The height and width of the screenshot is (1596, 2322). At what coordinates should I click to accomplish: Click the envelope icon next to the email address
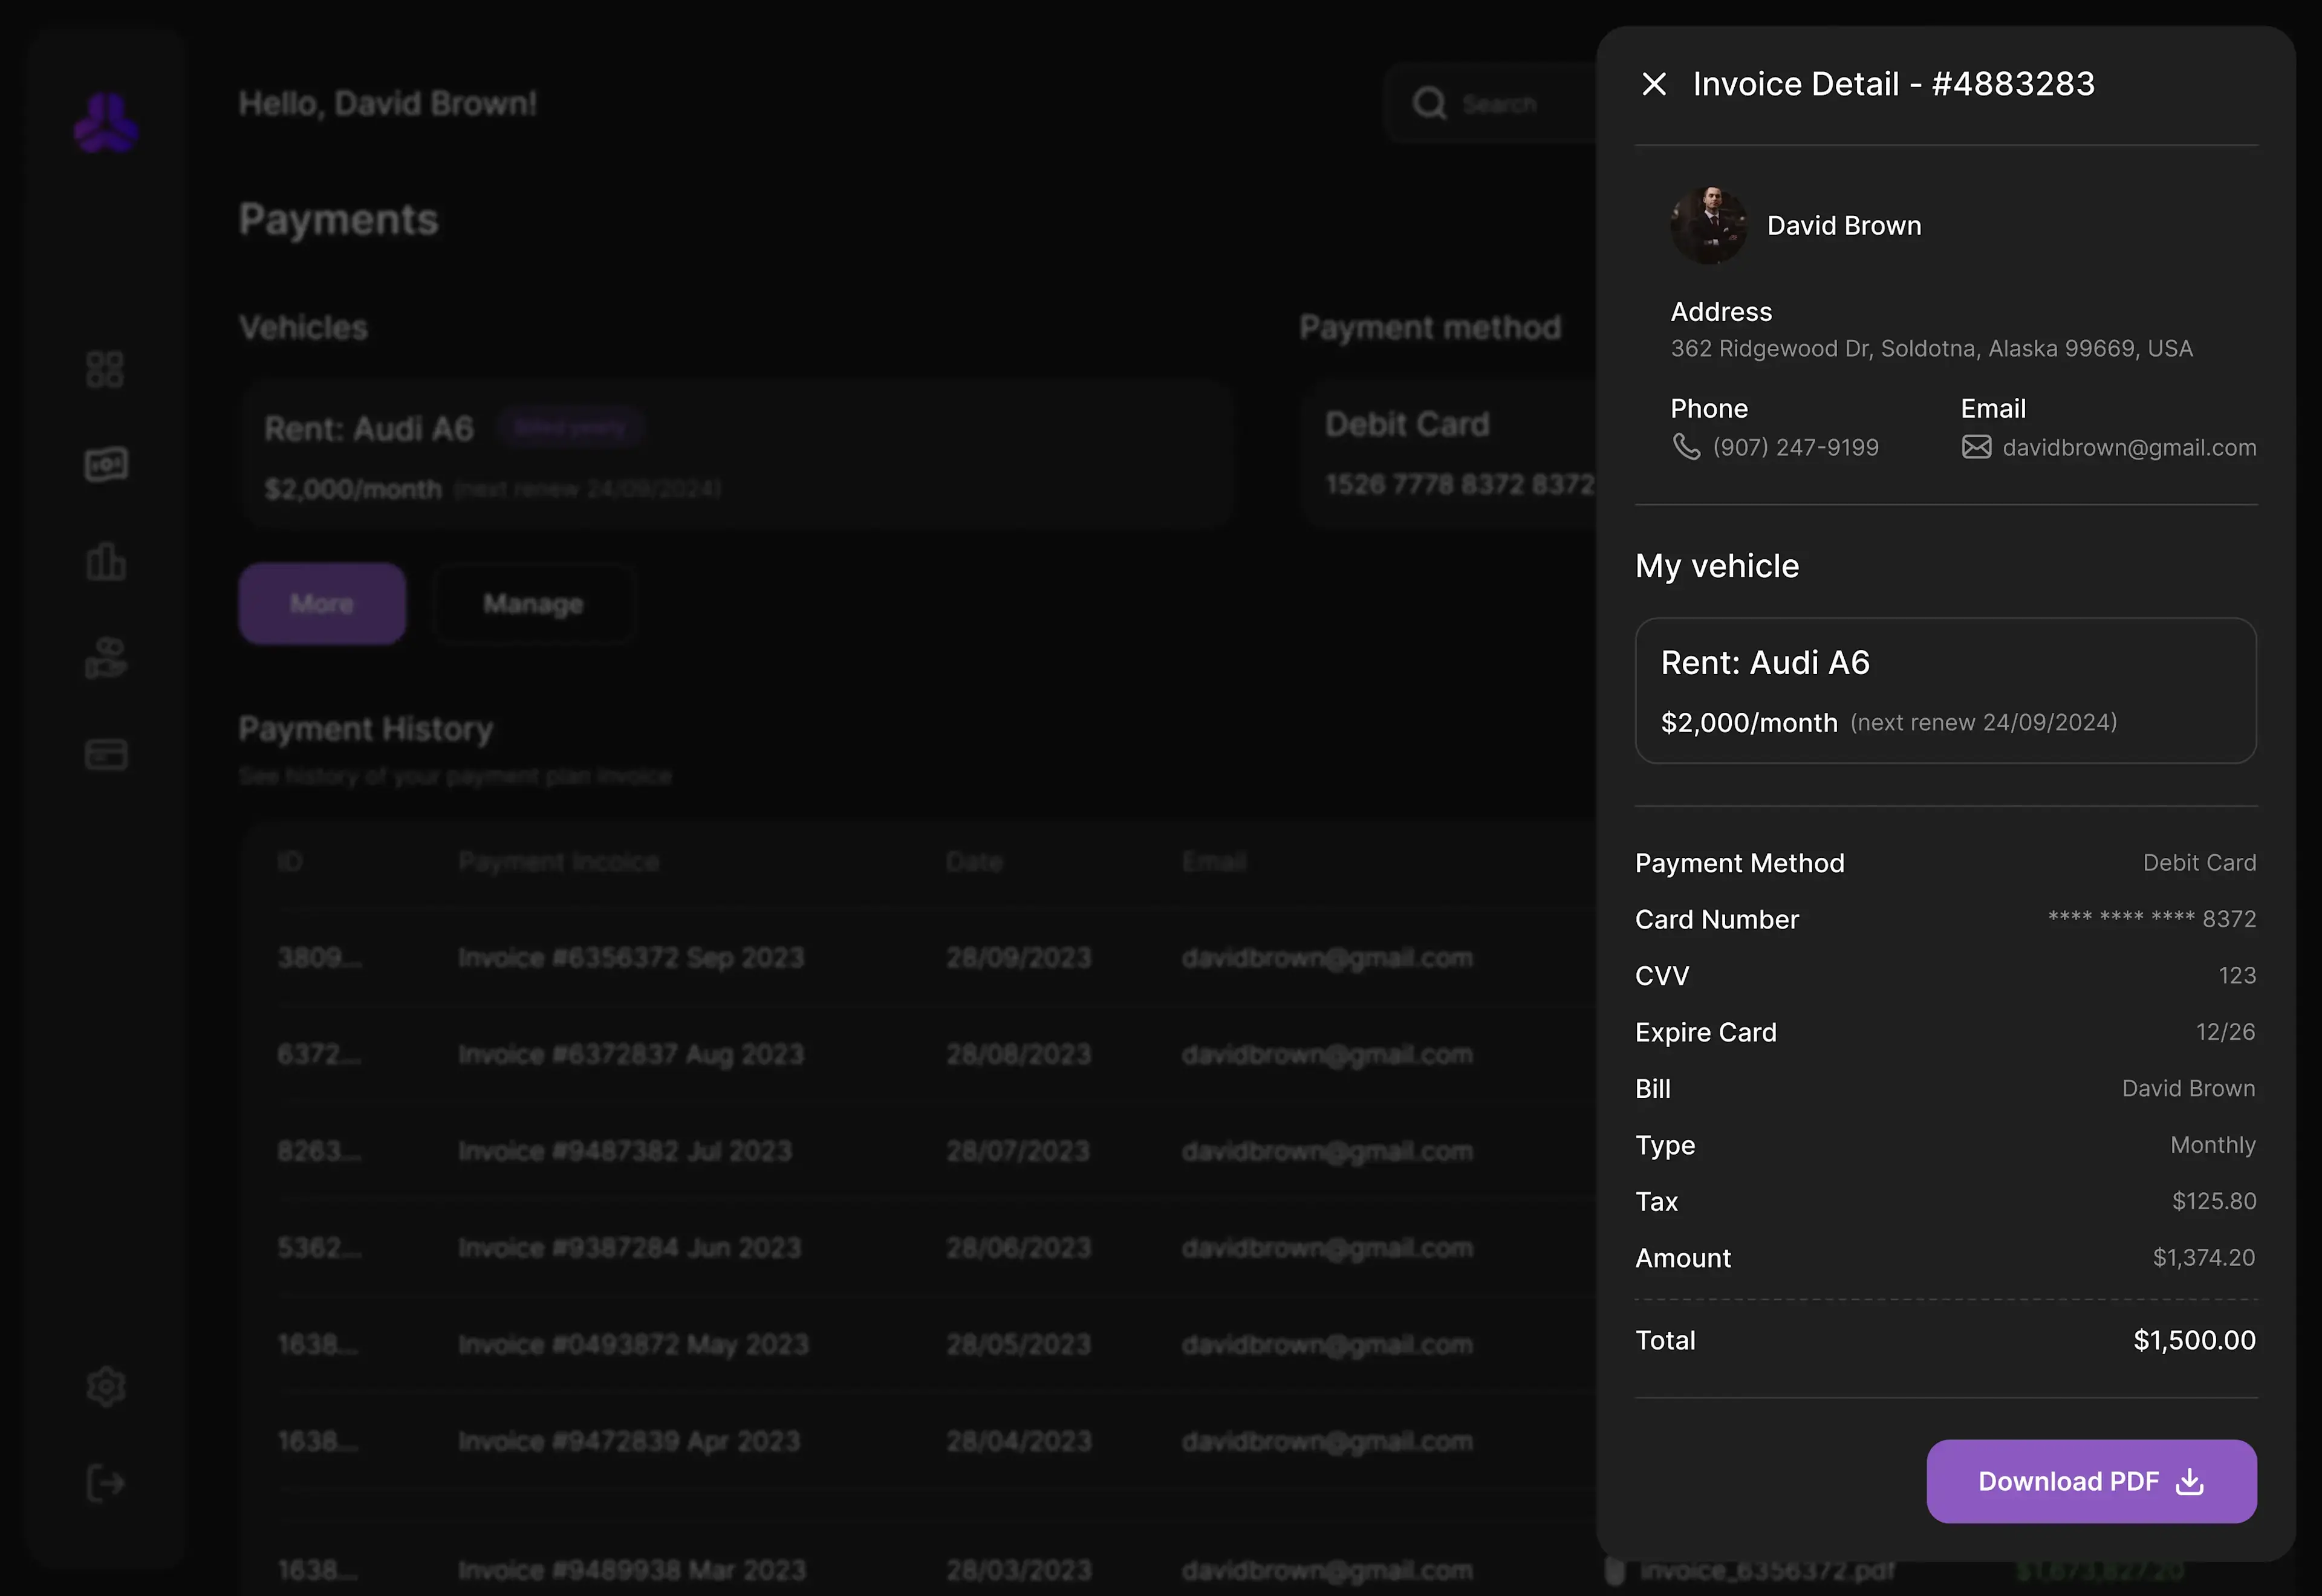pyautogui.click(x=1976, y=447)
